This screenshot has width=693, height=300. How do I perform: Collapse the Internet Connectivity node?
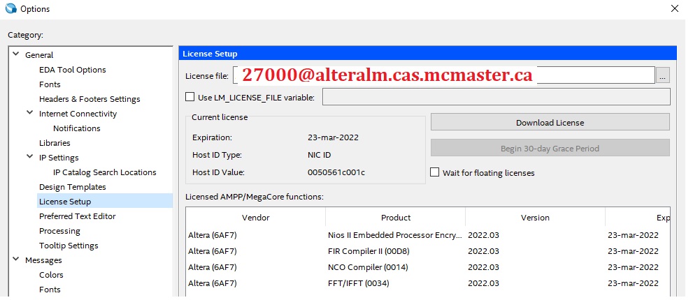(29, 114)
